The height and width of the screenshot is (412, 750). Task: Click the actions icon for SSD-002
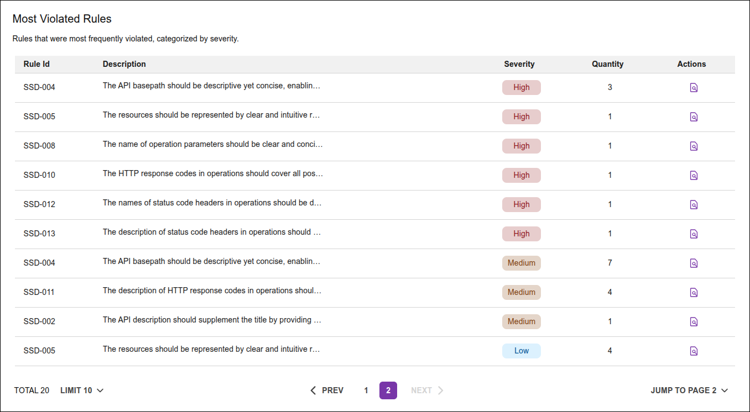pyautogui.click(x=694, y=321)
